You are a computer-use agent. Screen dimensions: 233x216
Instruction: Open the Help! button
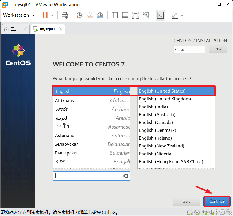(218, 48)
